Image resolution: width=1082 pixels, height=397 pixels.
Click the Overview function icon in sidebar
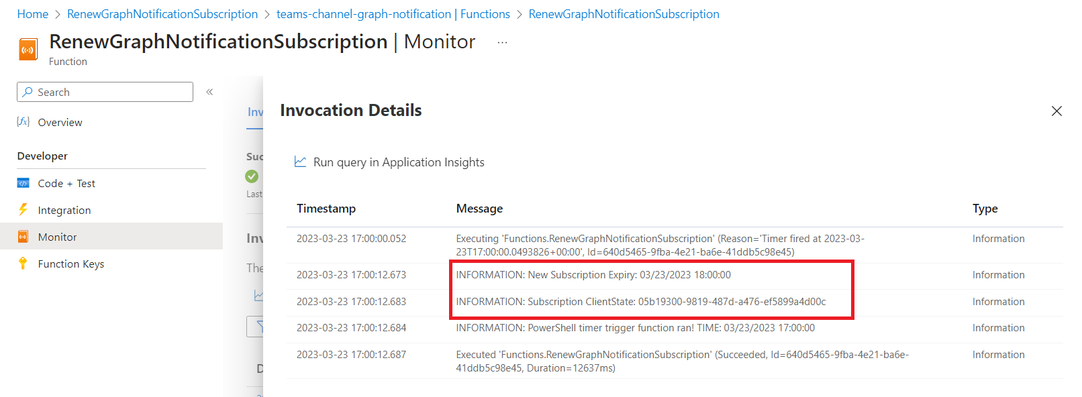point(23,122)
